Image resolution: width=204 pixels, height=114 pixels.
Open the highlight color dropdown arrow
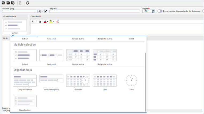[53, 22]
